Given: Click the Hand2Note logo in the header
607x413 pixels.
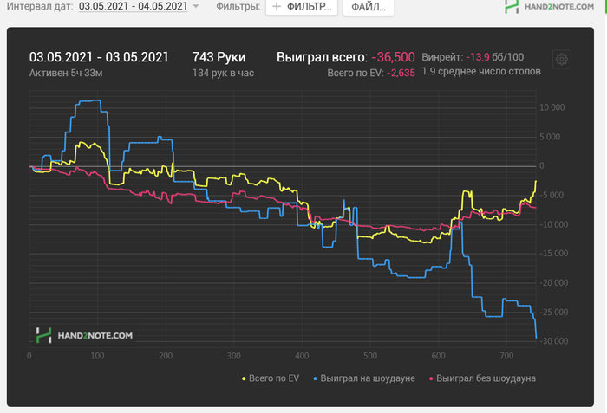Looking at the screenshot, I should (550, 7).
